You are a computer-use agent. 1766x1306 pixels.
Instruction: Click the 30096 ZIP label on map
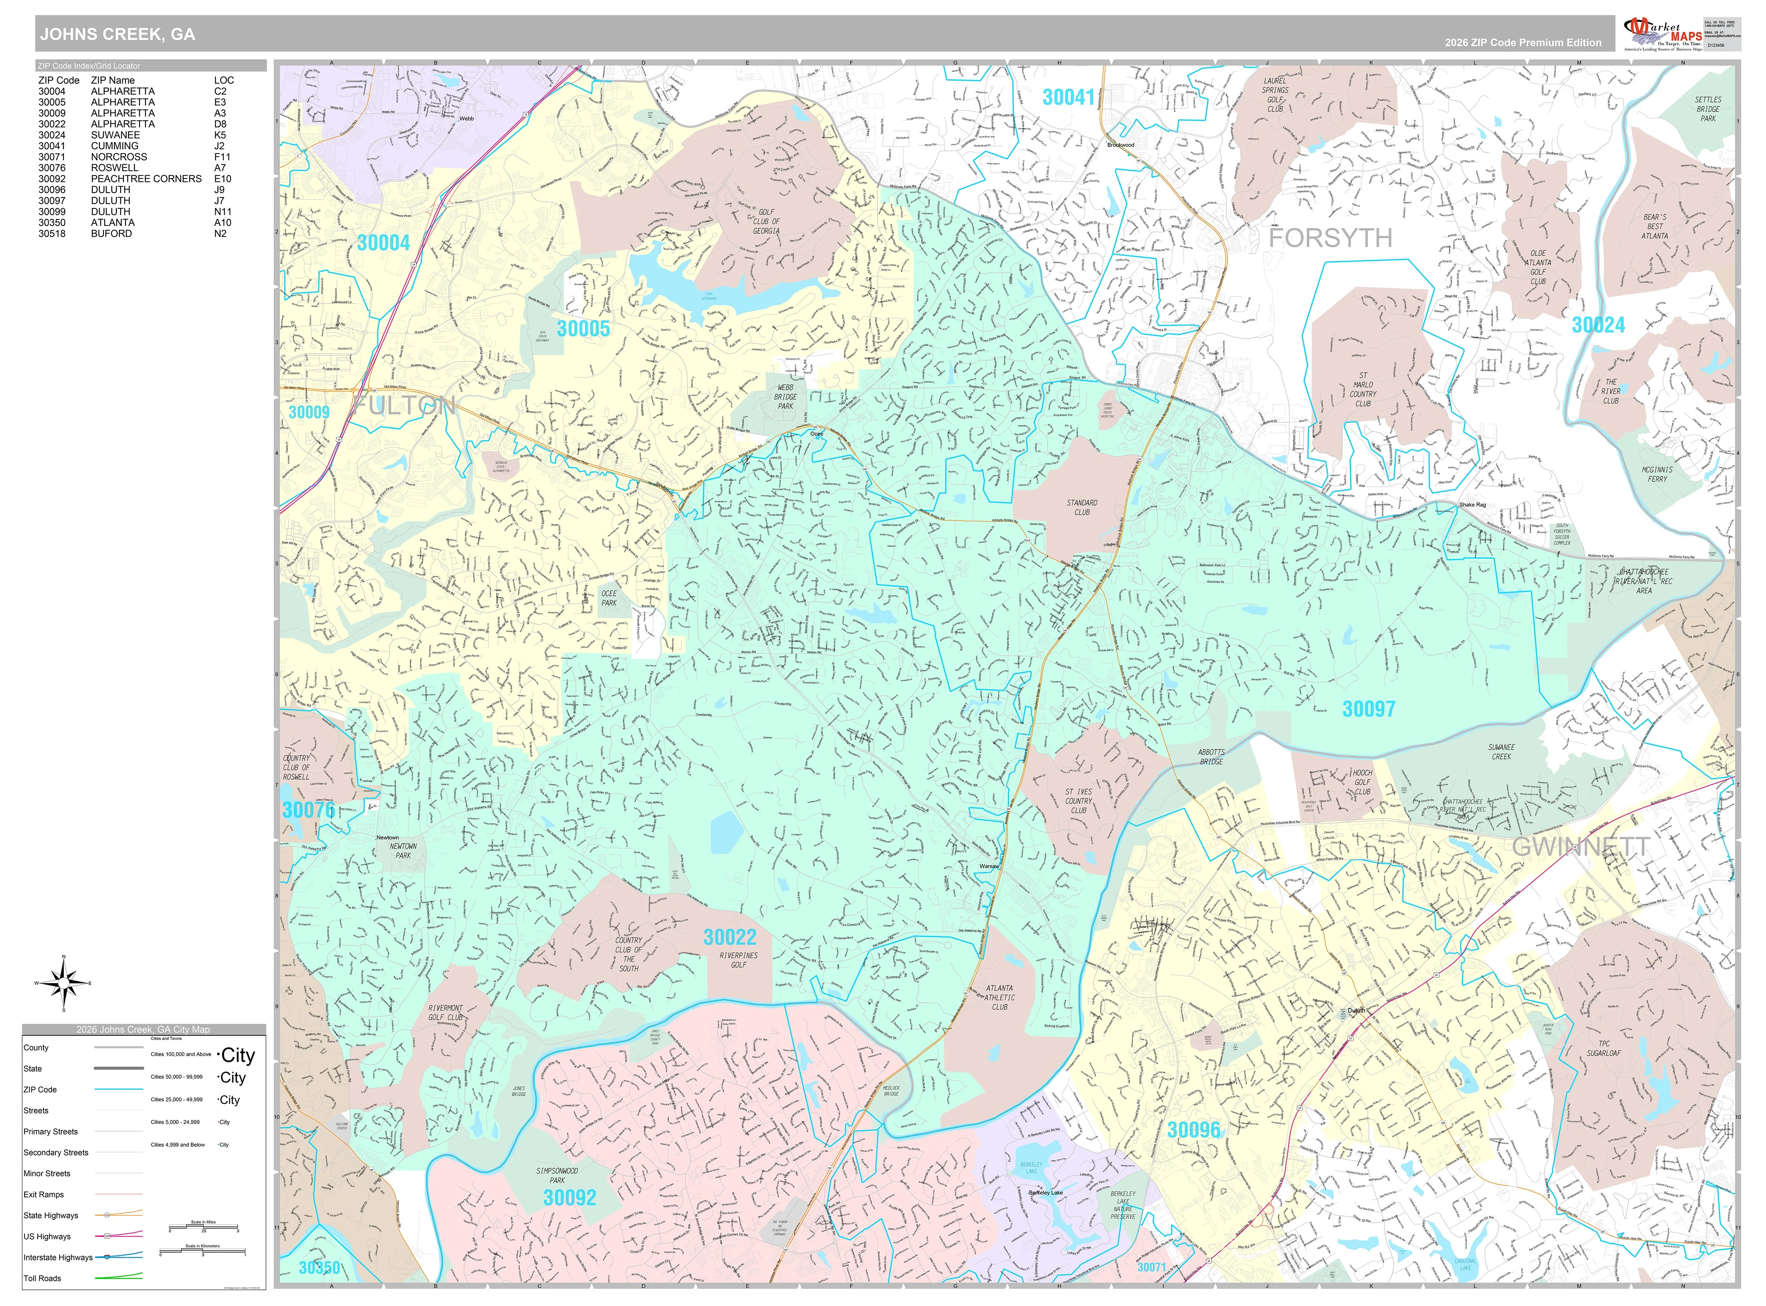click(x=1193, y=1130)
